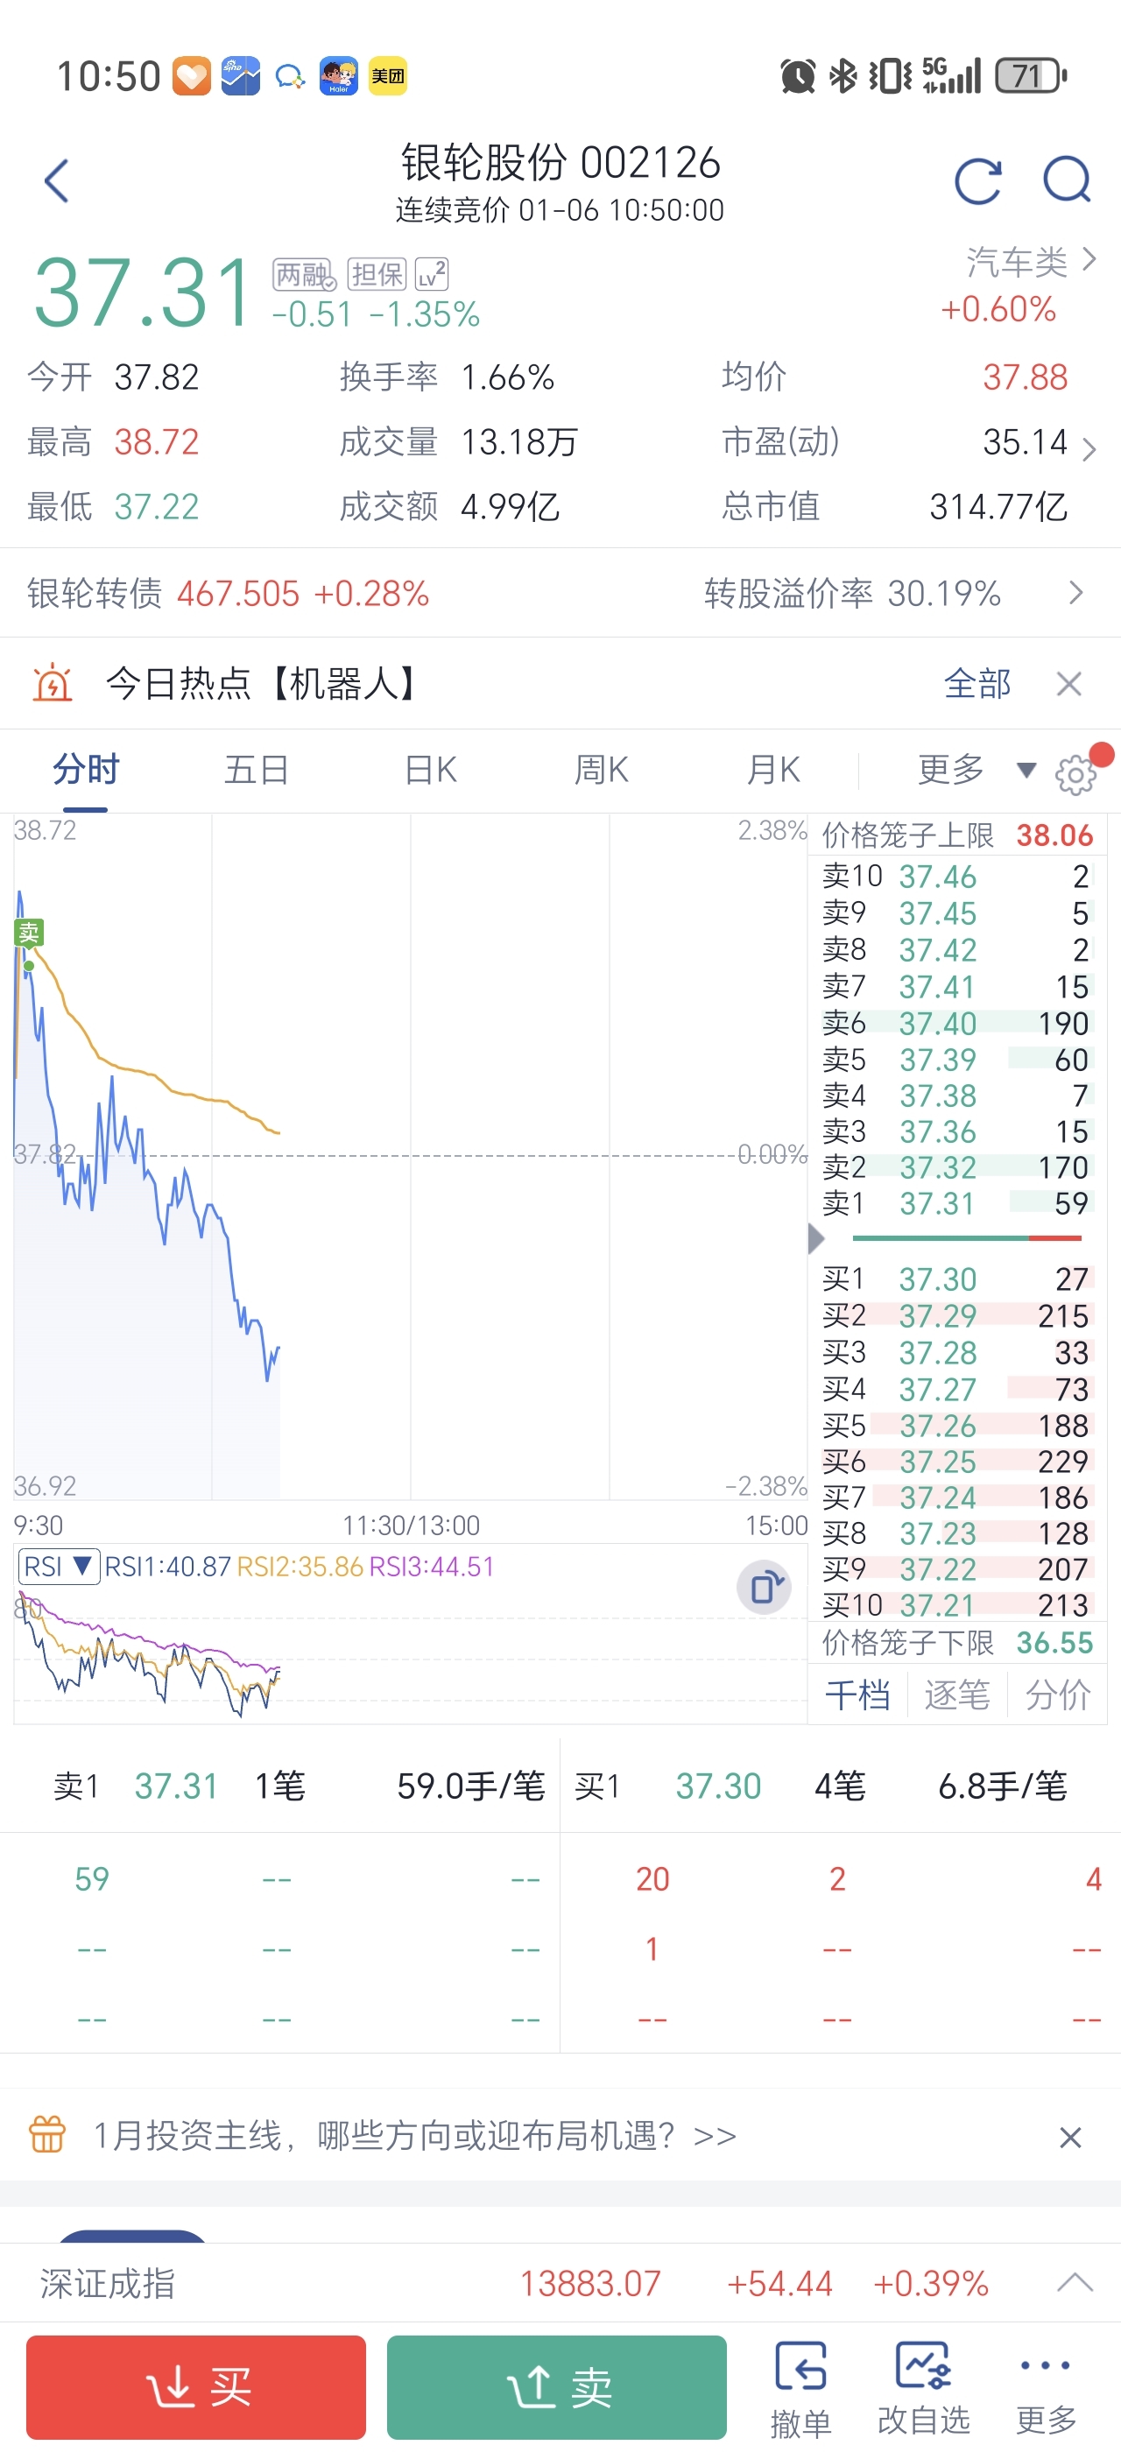Open chart settings gear icon
This screenshot has height=2452, width=1121.
click(x=1075, y=773)
